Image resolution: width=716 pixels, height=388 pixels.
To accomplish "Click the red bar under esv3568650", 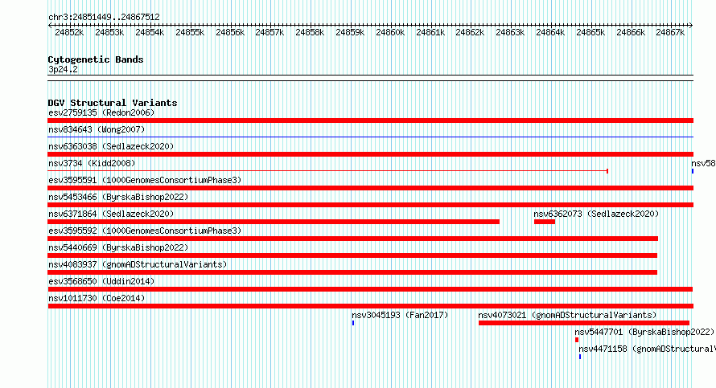I will 370,289.
